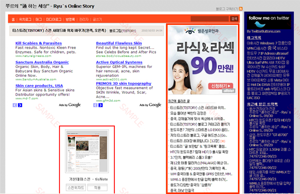Open the 미디어로그 menu item

pyautogui.click(x=54, y=19)
